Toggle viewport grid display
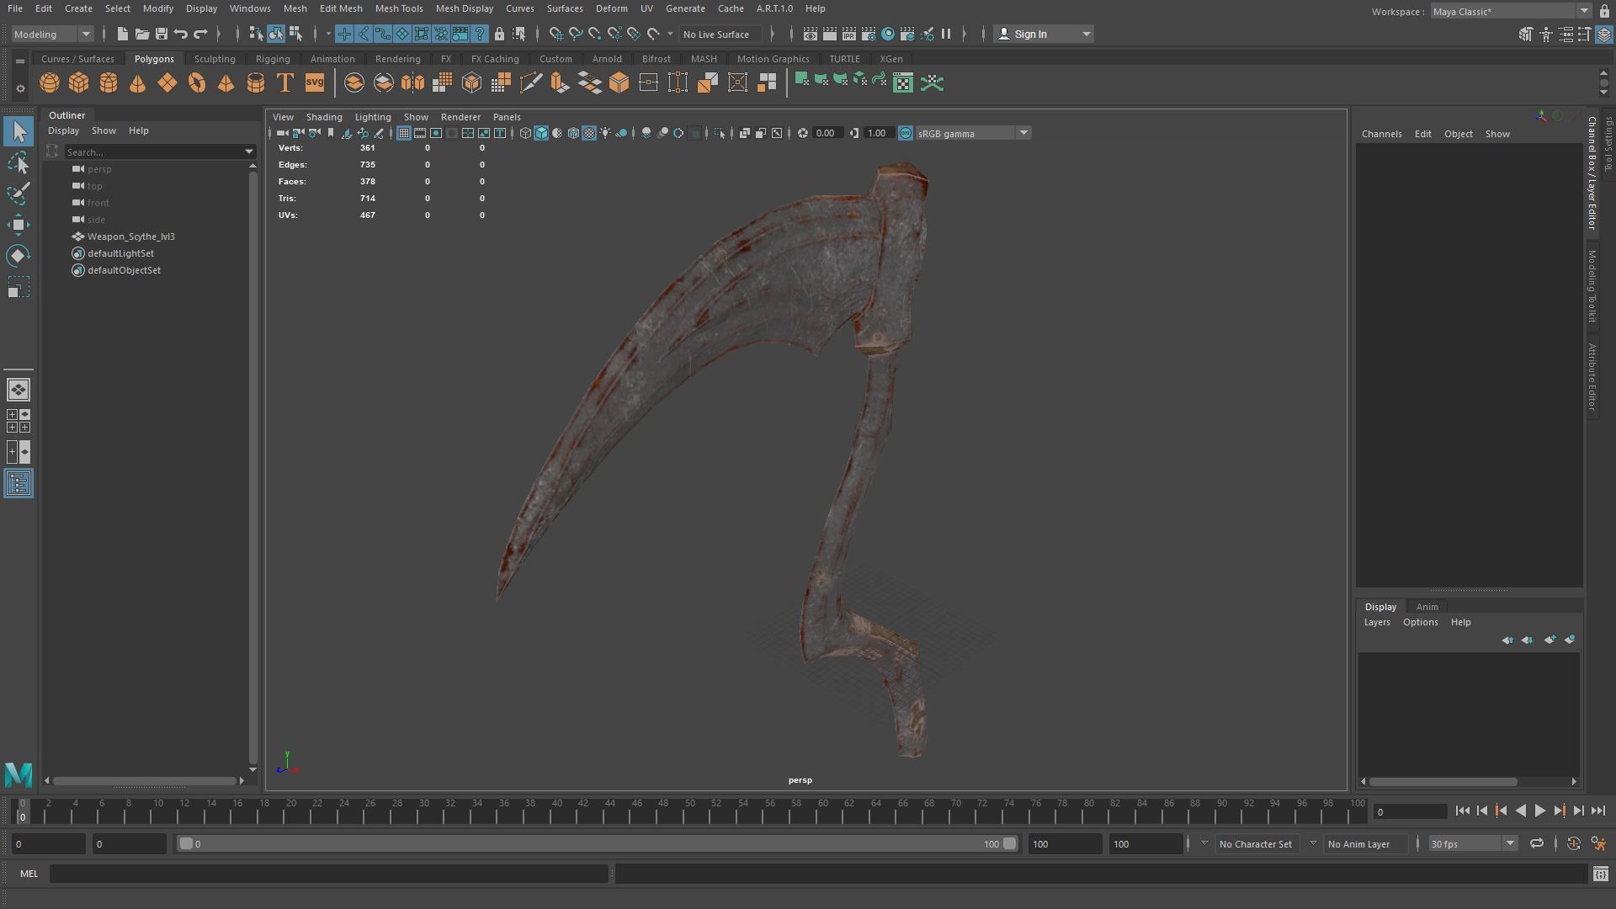 (x=404, y=133)
